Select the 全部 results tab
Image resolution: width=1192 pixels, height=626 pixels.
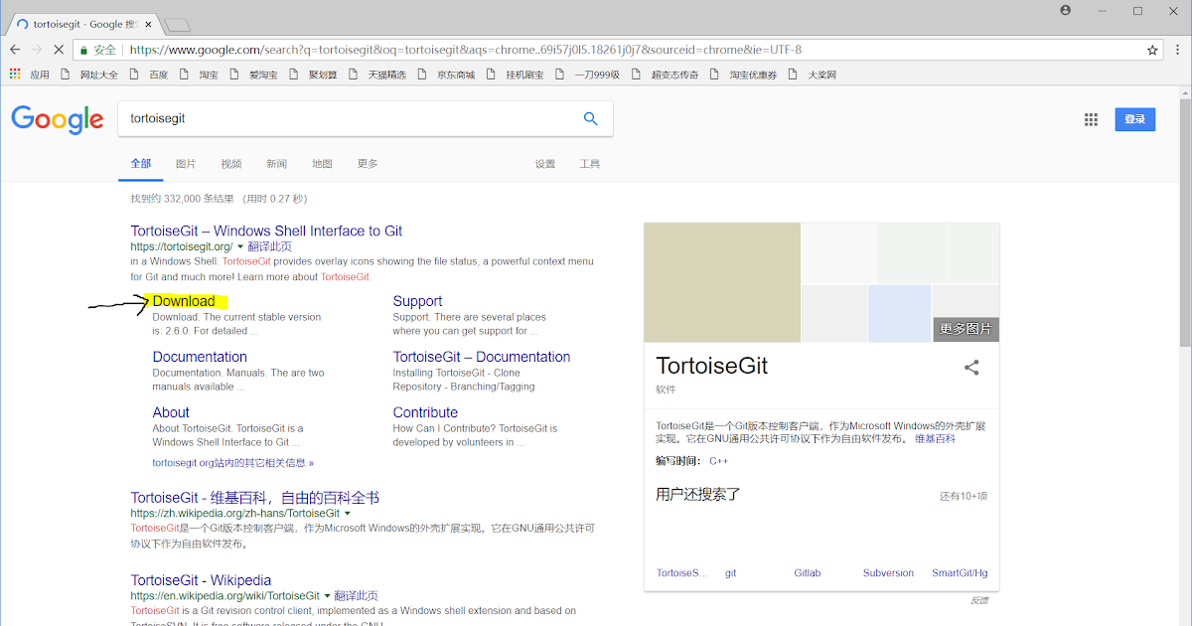(141, 164)
